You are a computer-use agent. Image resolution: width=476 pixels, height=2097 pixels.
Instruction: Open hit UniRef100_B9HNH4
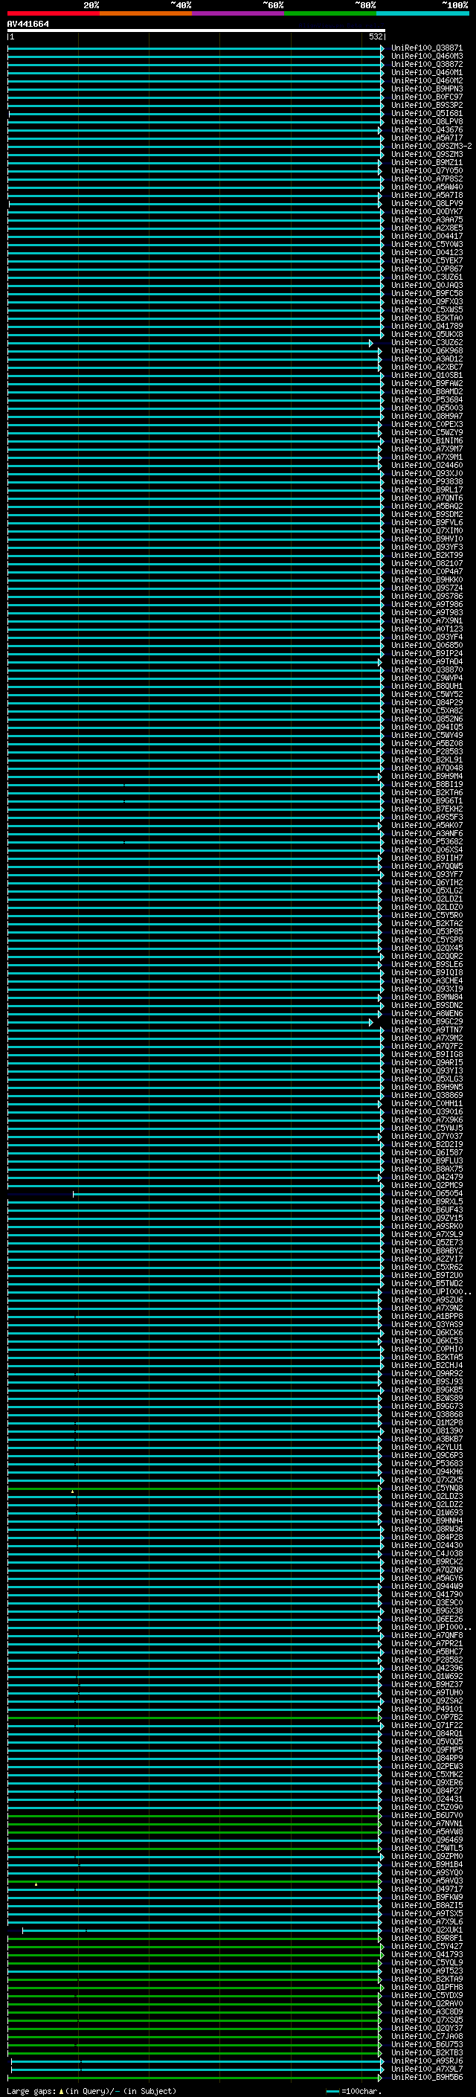click(426, 1520)
